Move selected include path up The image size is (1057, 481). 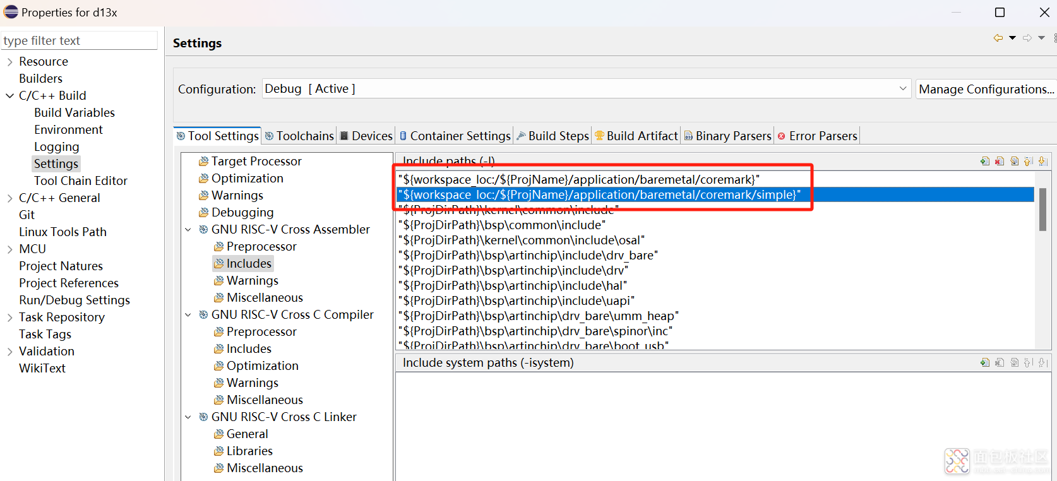click(1029, 162)
